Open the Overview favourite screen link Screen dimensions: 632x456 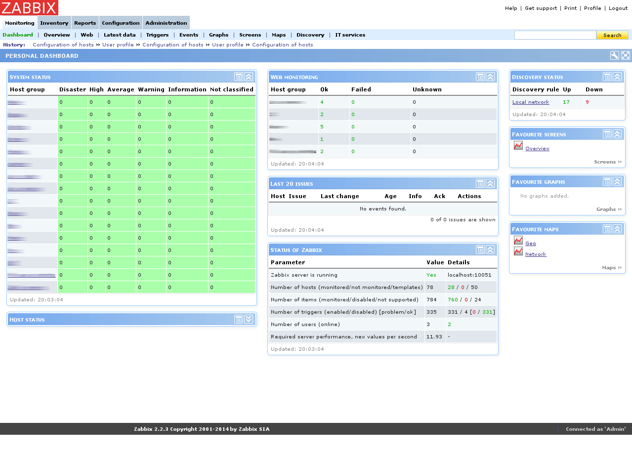537,149
